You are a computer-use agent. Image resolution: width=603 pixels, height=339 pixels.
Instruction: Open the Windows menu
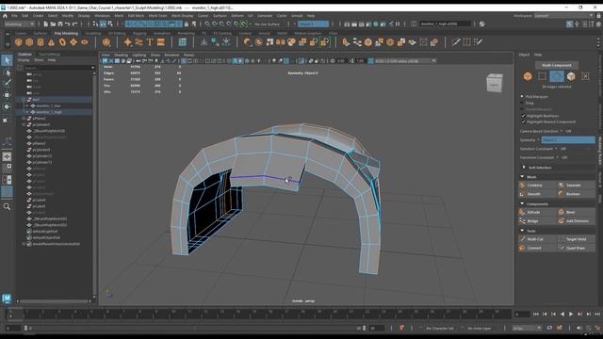pos(102,16)
